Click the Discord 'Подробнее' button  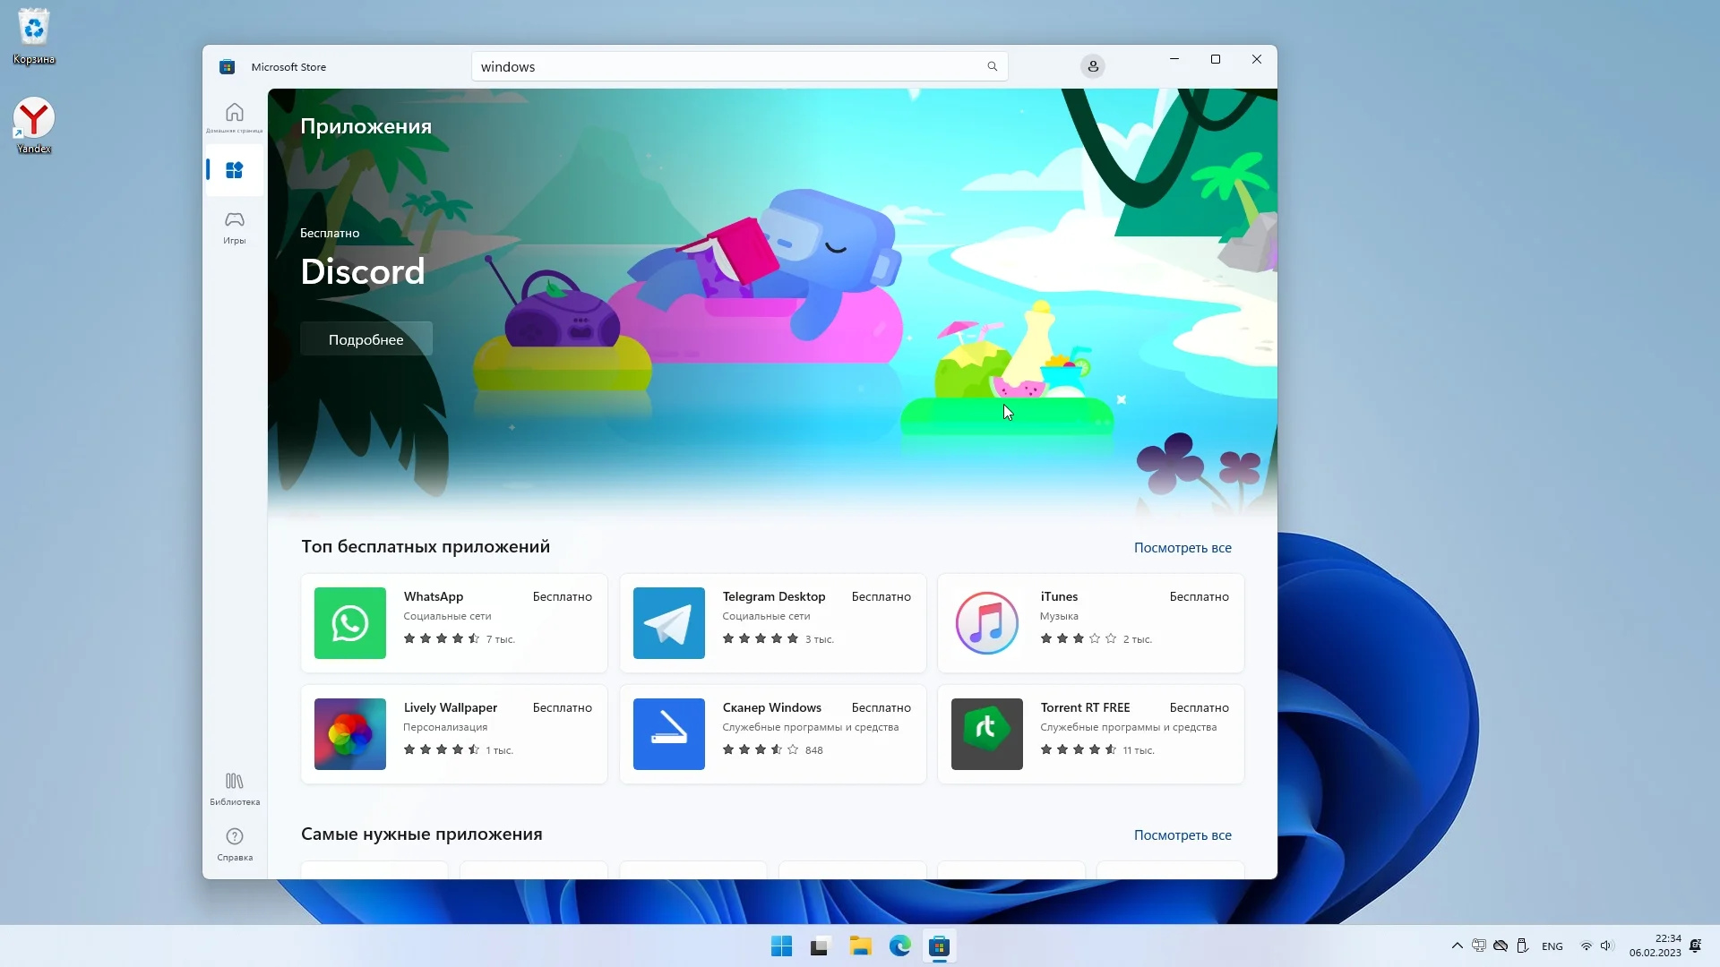click(x=365, y=339)
